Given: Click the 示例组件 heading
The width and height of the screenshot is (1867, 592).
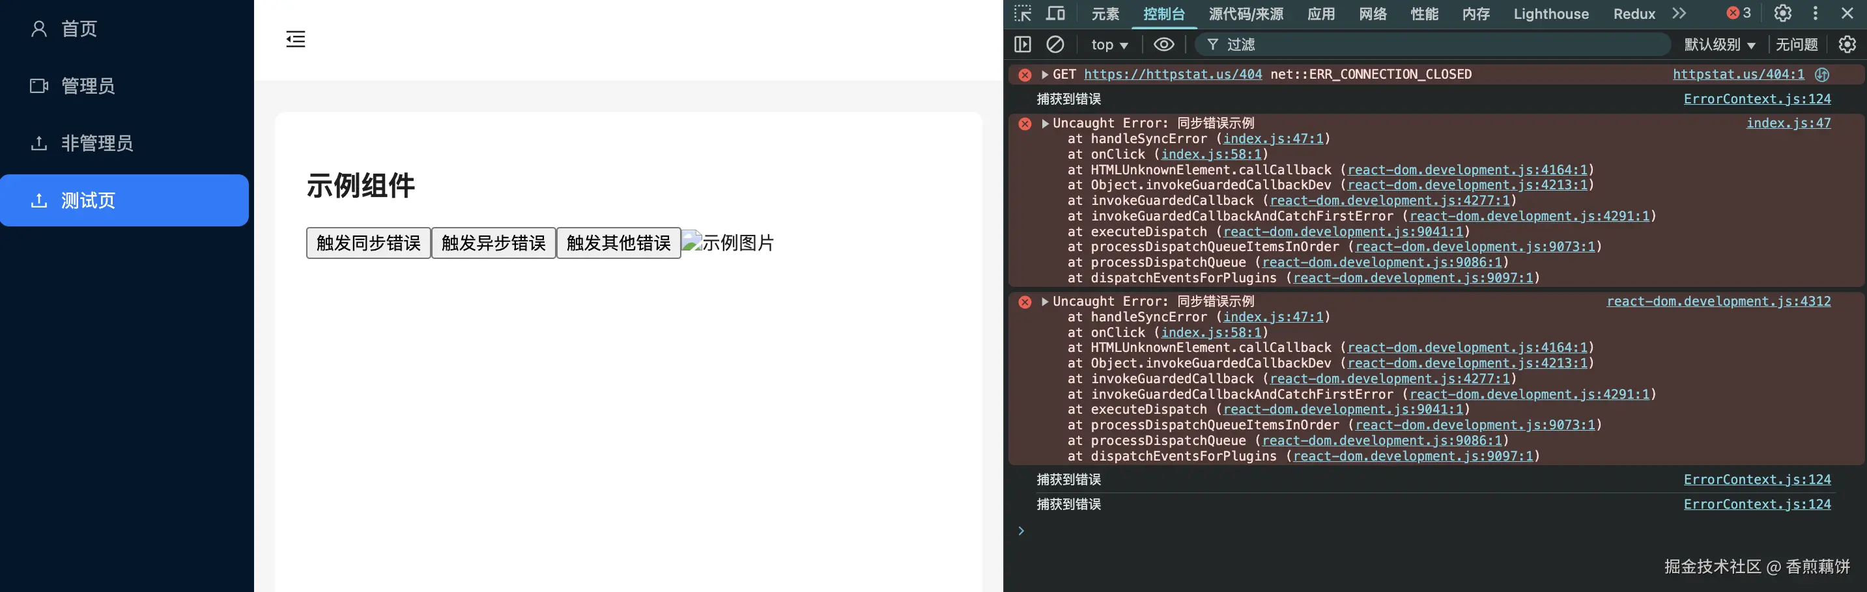Looking at the screenshot, I should 360,185.
